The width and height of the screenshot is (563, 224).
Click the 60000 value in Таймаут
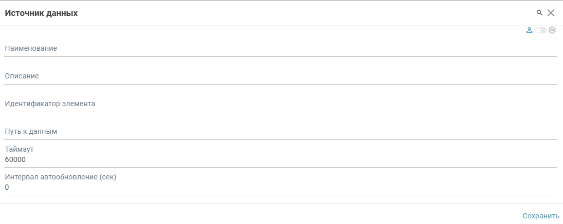coord(15,160)
